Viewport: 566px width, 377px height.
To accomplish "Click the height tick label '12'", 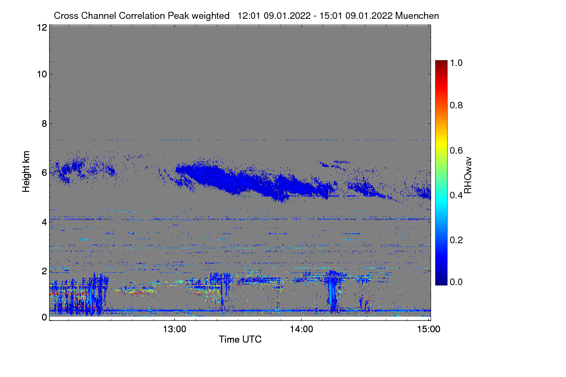I will pos(41,27).
